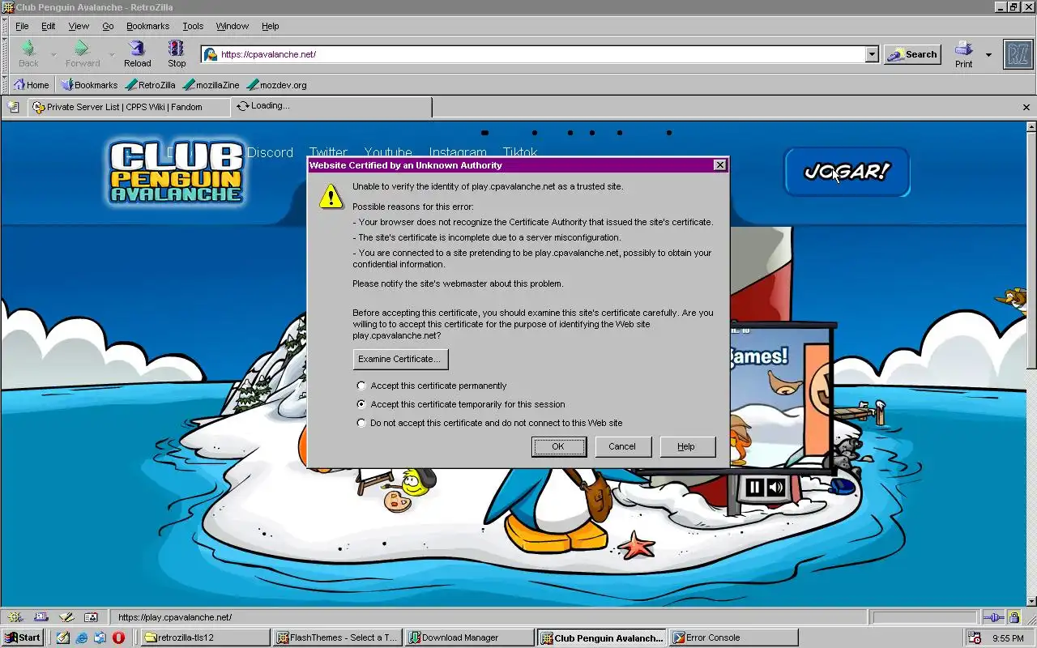Switch to Error Console taskbar window
1037x648 pixels.
tap(734, 637)
